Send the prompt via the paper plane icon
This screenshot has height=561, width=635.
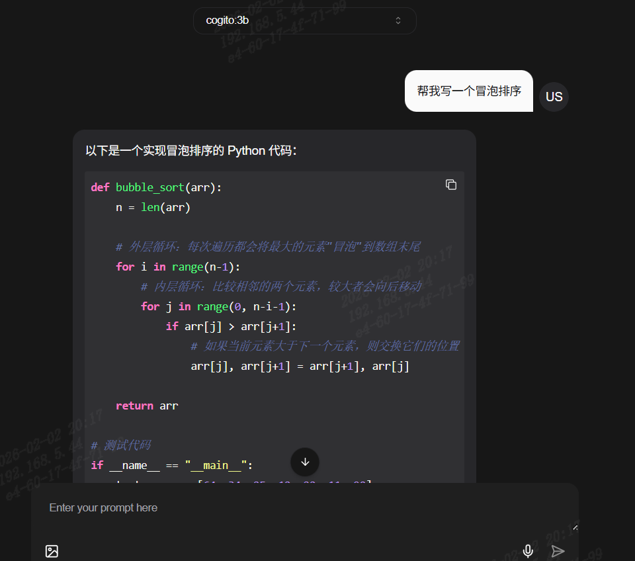[558, 551]
